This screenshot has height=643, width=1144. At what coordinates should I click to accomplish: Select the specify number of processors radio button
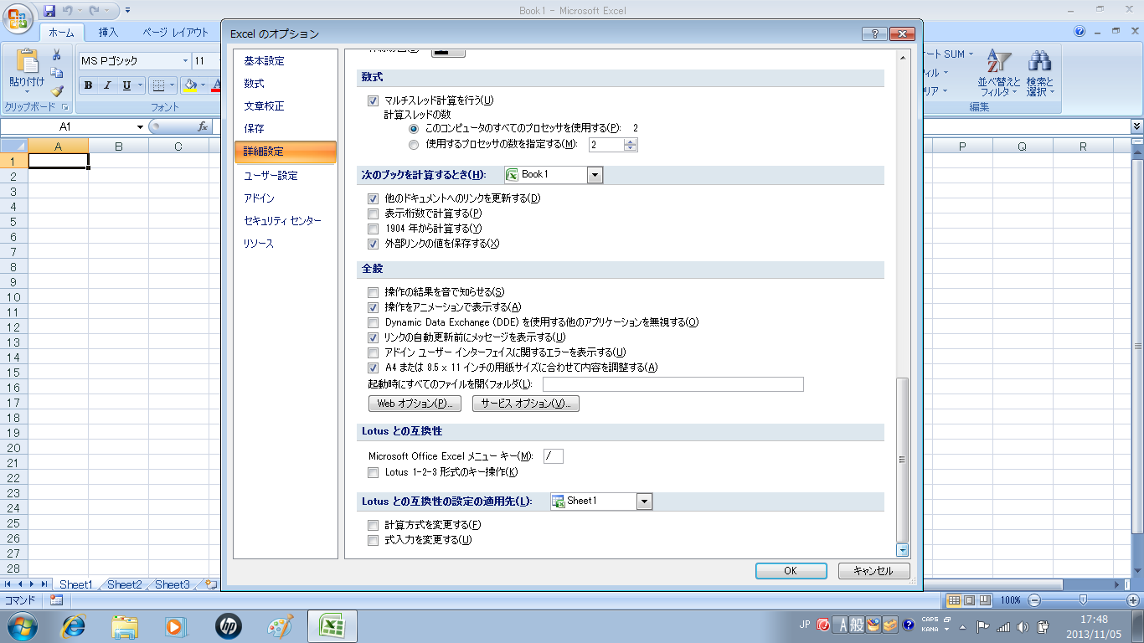[413, 144]
